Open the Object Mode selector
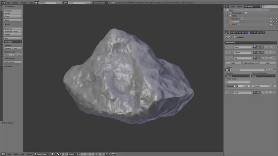The width and height of the screenshot is (278, 156). tap(42, 154)
